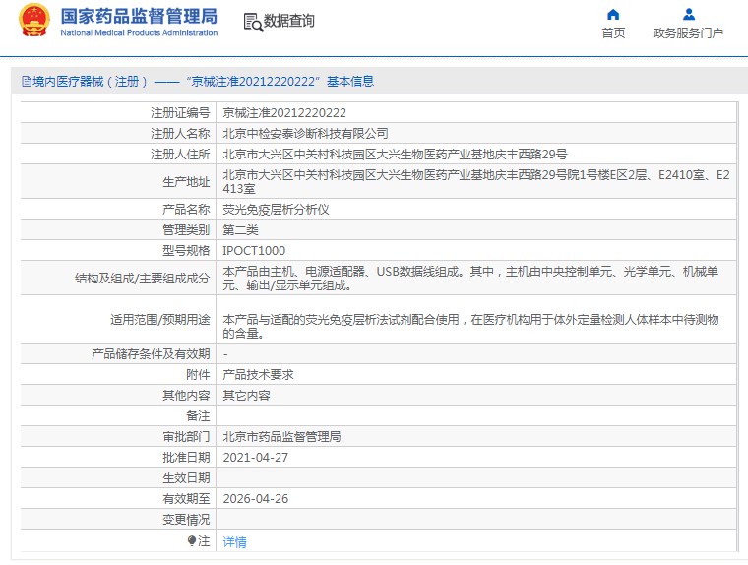Click the national emblem logo
This screenshot has width=748, height=565.
(x=33, y=21)
